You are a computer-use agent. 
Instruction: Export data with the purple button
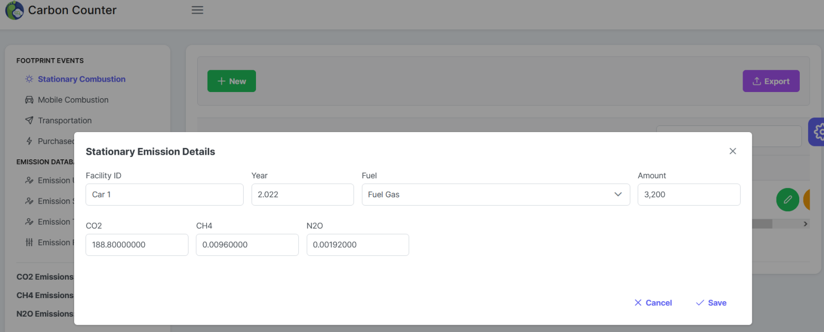[770, 81]
